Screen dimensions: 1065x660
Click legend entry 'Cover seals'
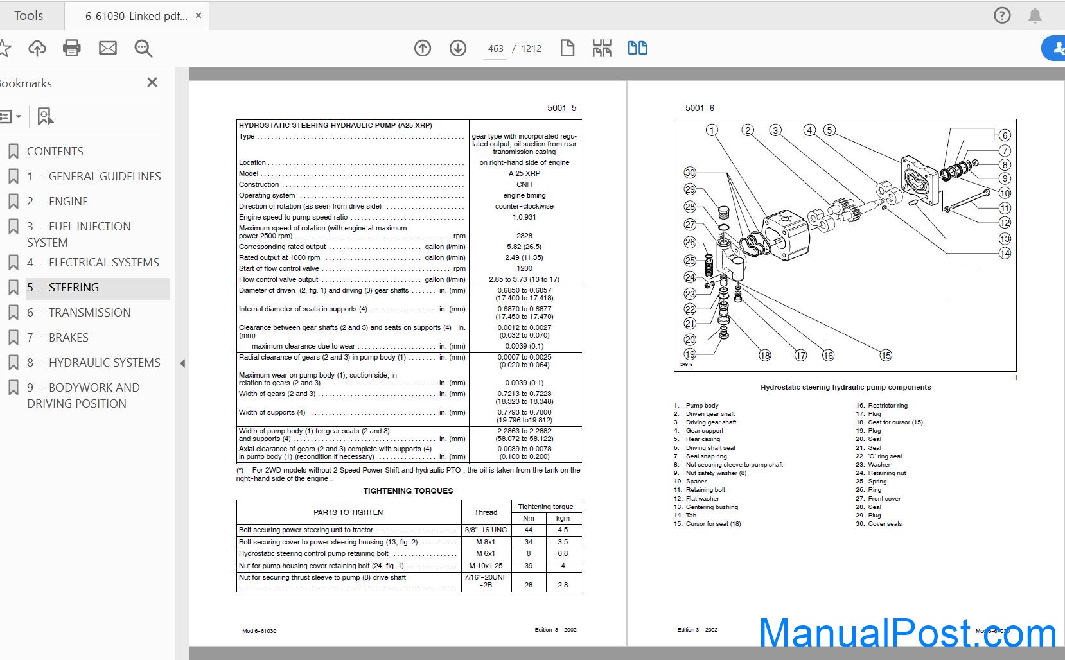885,524
